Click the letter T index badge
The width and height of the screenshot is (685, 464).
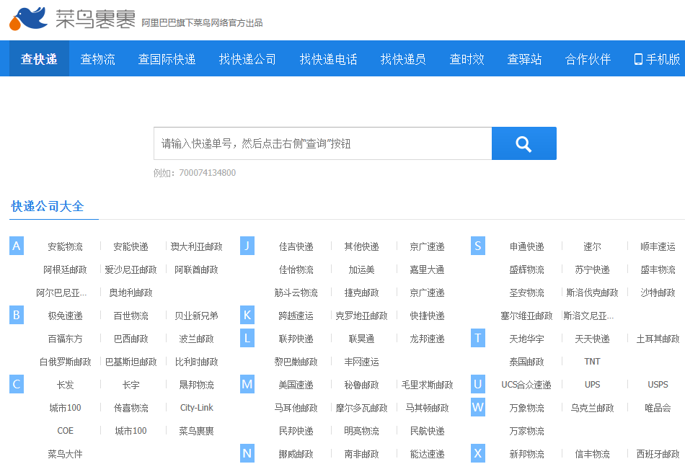tap(478, 339)
